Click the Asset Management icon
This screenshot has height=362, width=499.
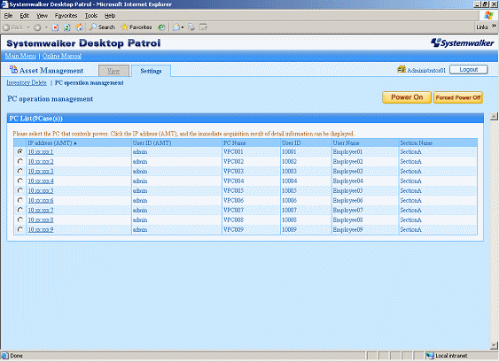13,69
